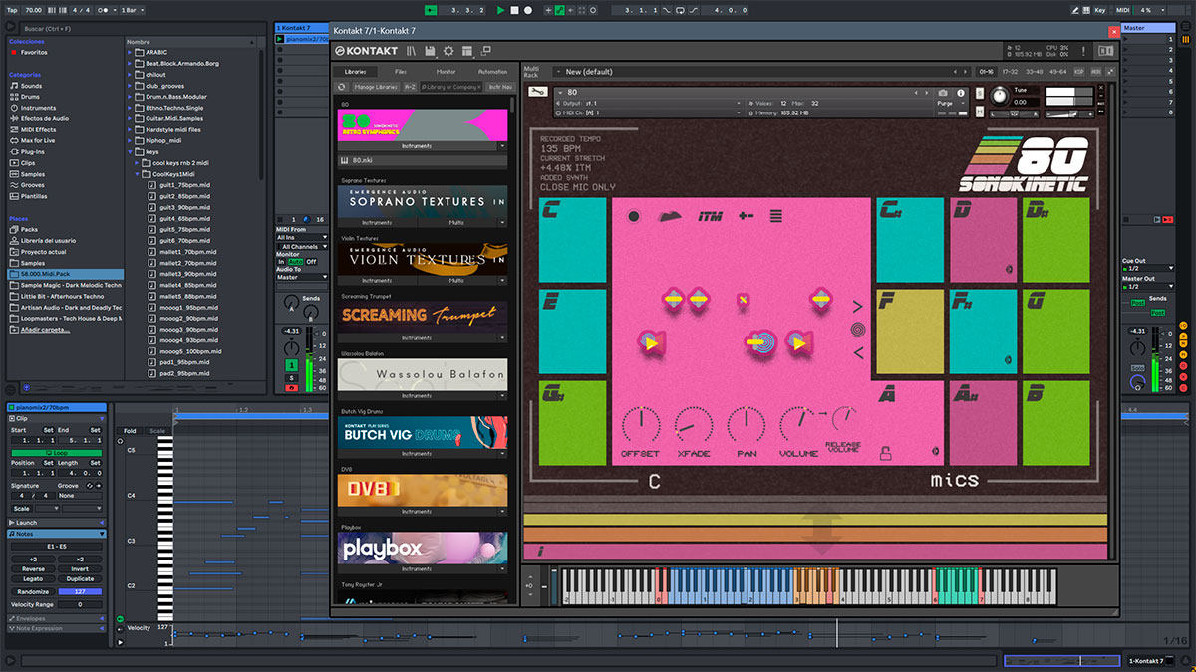
Task: Select file mallet1_70bpm.mid
Action: pyautogui.click(x=181, y=251)
